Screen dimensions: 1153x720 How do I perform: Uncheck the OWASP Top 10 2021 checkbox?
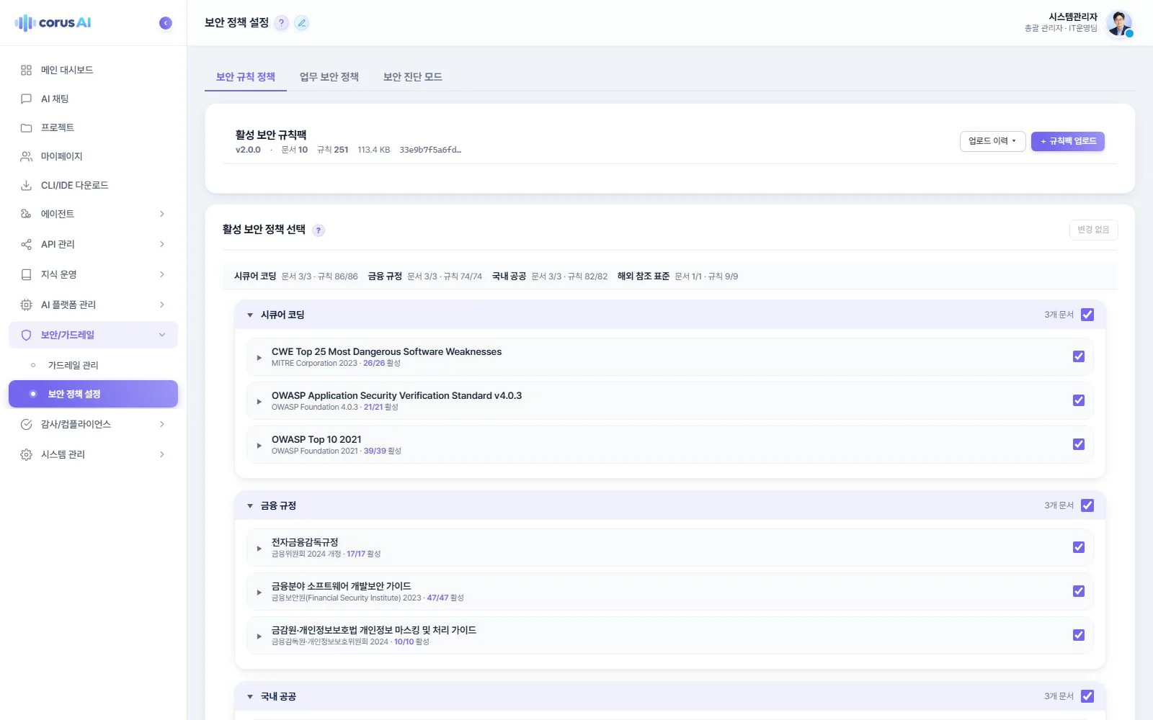coord(1079,444)
